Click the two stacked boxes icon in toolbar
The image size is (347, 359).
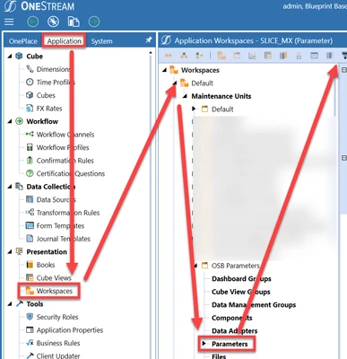(299, 56)
